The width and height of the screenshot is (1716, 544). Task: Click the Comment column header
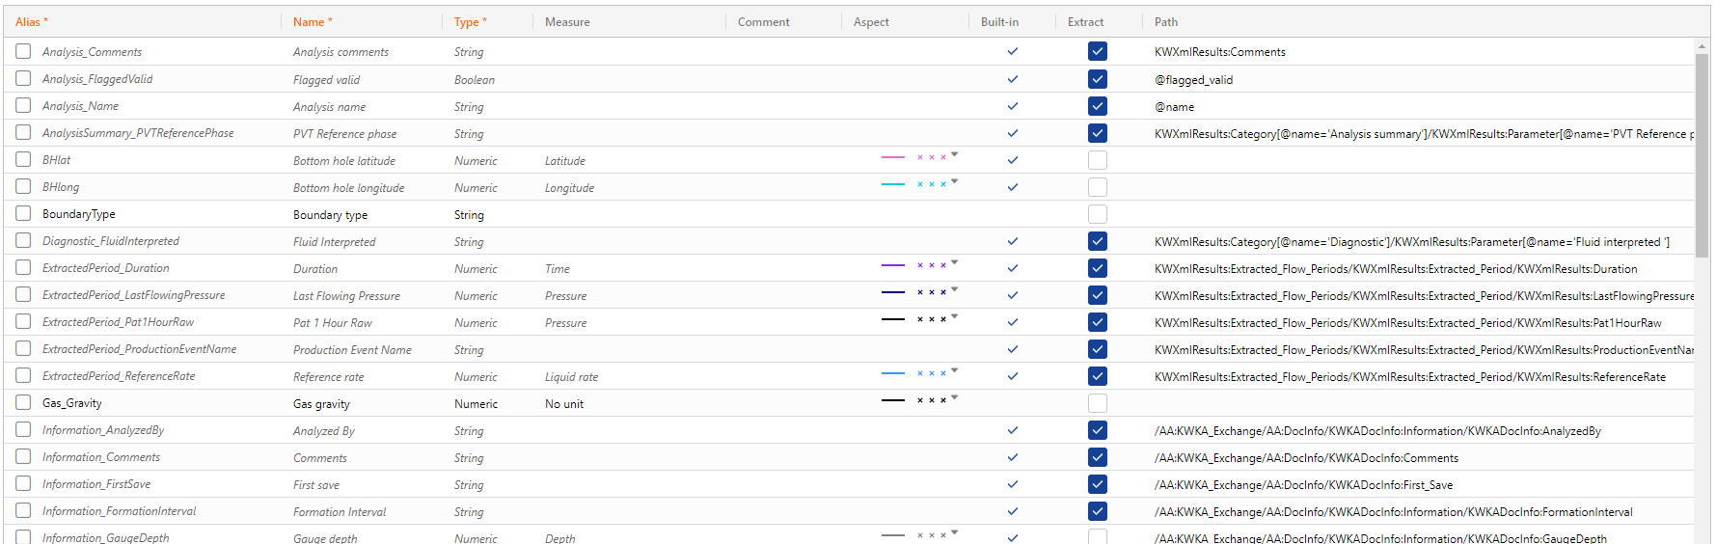click(x=763, y=21)
